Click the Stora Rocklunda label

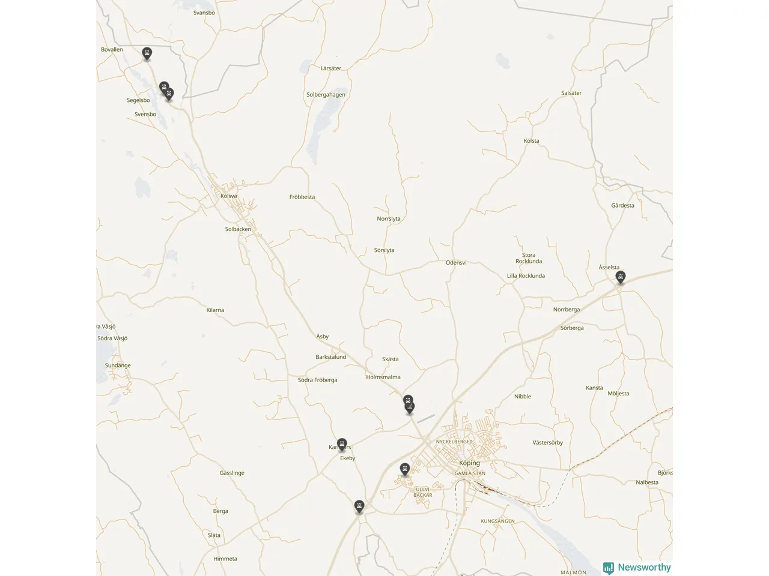click(529, 258)
